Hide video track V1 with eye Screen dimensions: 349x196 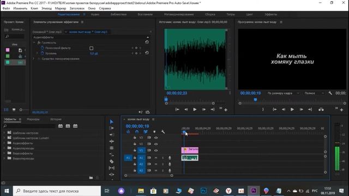156,150
